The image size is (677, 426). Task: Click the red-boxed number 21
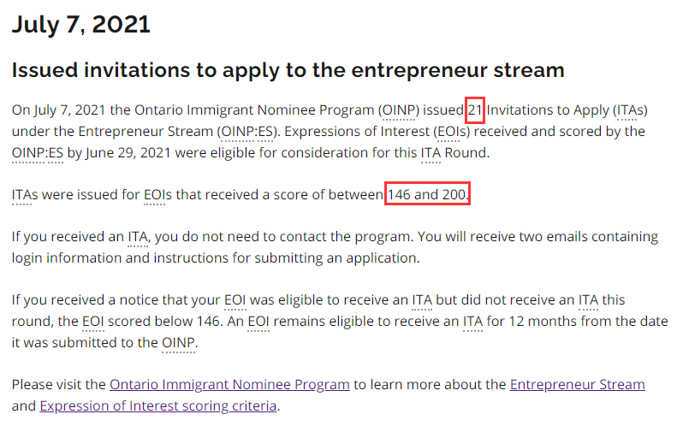point(475,110)
